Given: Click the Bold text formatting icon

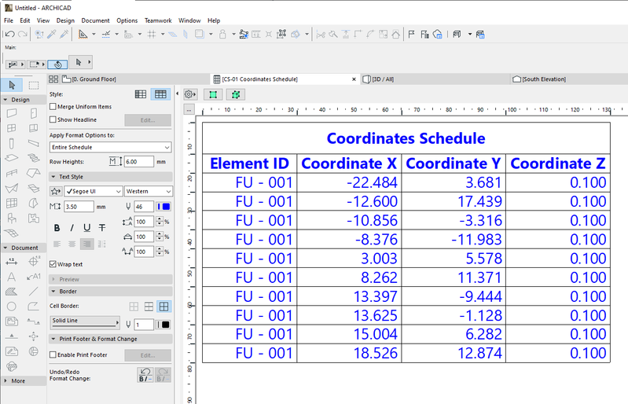Looking at the screenshot, I should tap(57, 227).
